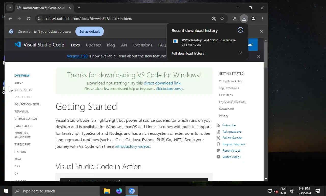Click the Report issues icon

(x=218, y=151)
